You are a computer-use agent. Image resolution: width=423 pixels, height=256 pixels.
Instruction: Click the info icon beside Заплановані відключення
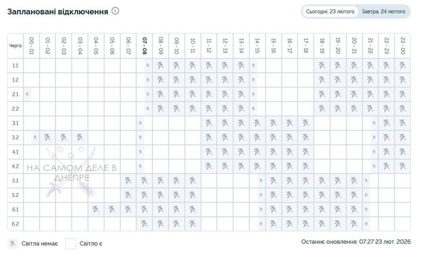pyautogui.click(x=115, y=11)
